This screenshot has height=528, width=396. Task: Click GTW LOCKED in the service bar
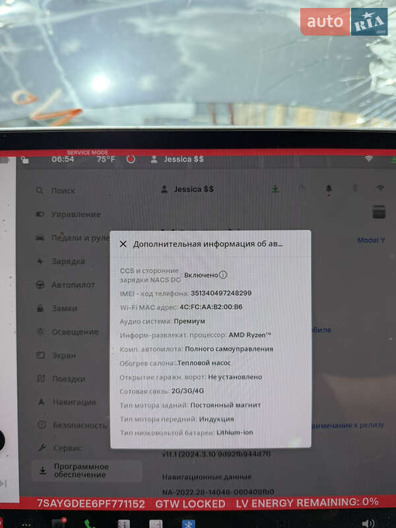[x=190, y=504]
